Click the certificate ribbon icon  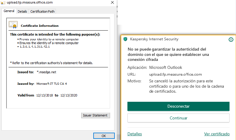(x=13, y=25)
